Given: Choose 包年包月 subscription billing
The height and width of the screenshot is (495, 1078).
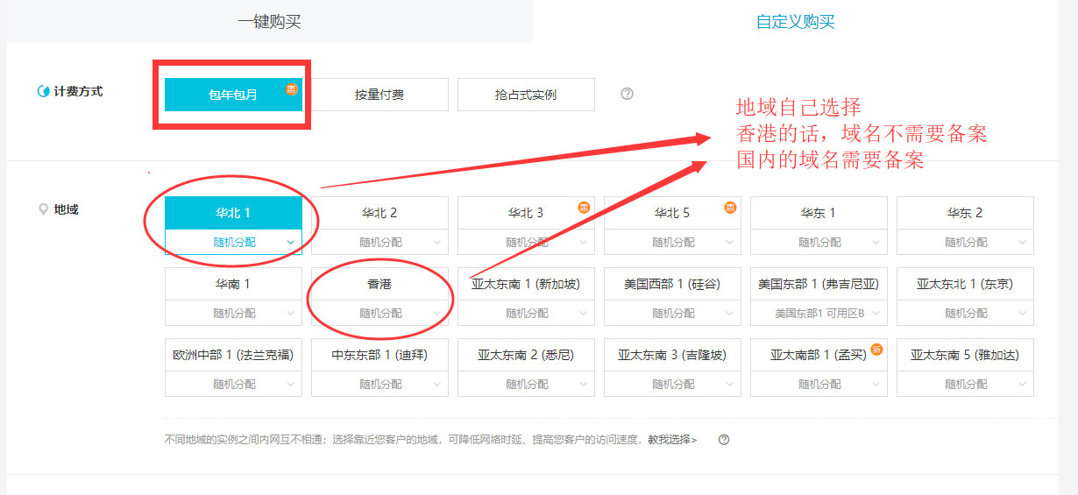Looking at the screenshot, I should (233, 95).
